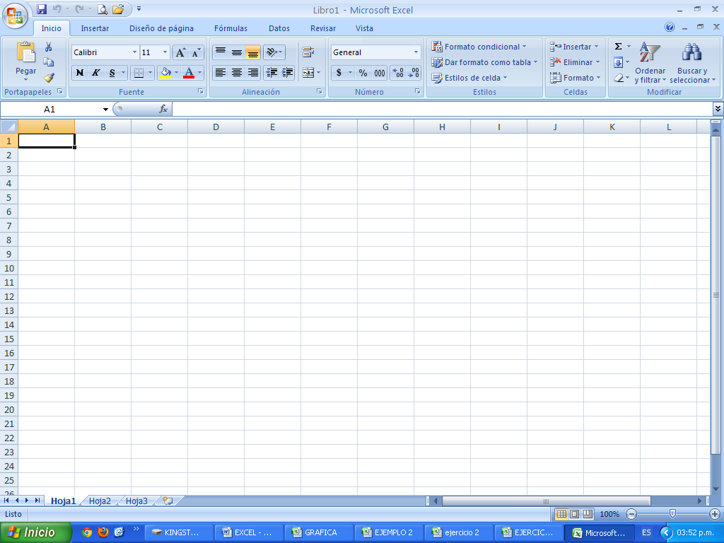Viewport: 724px width, 543px height.
Task: Click the Copiar icon in Portapapeles
Action: point(48,62)
